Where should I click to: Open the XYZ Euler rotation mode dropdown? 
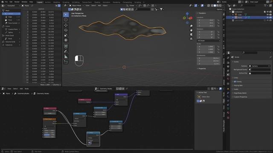click(x=209, y=41)
